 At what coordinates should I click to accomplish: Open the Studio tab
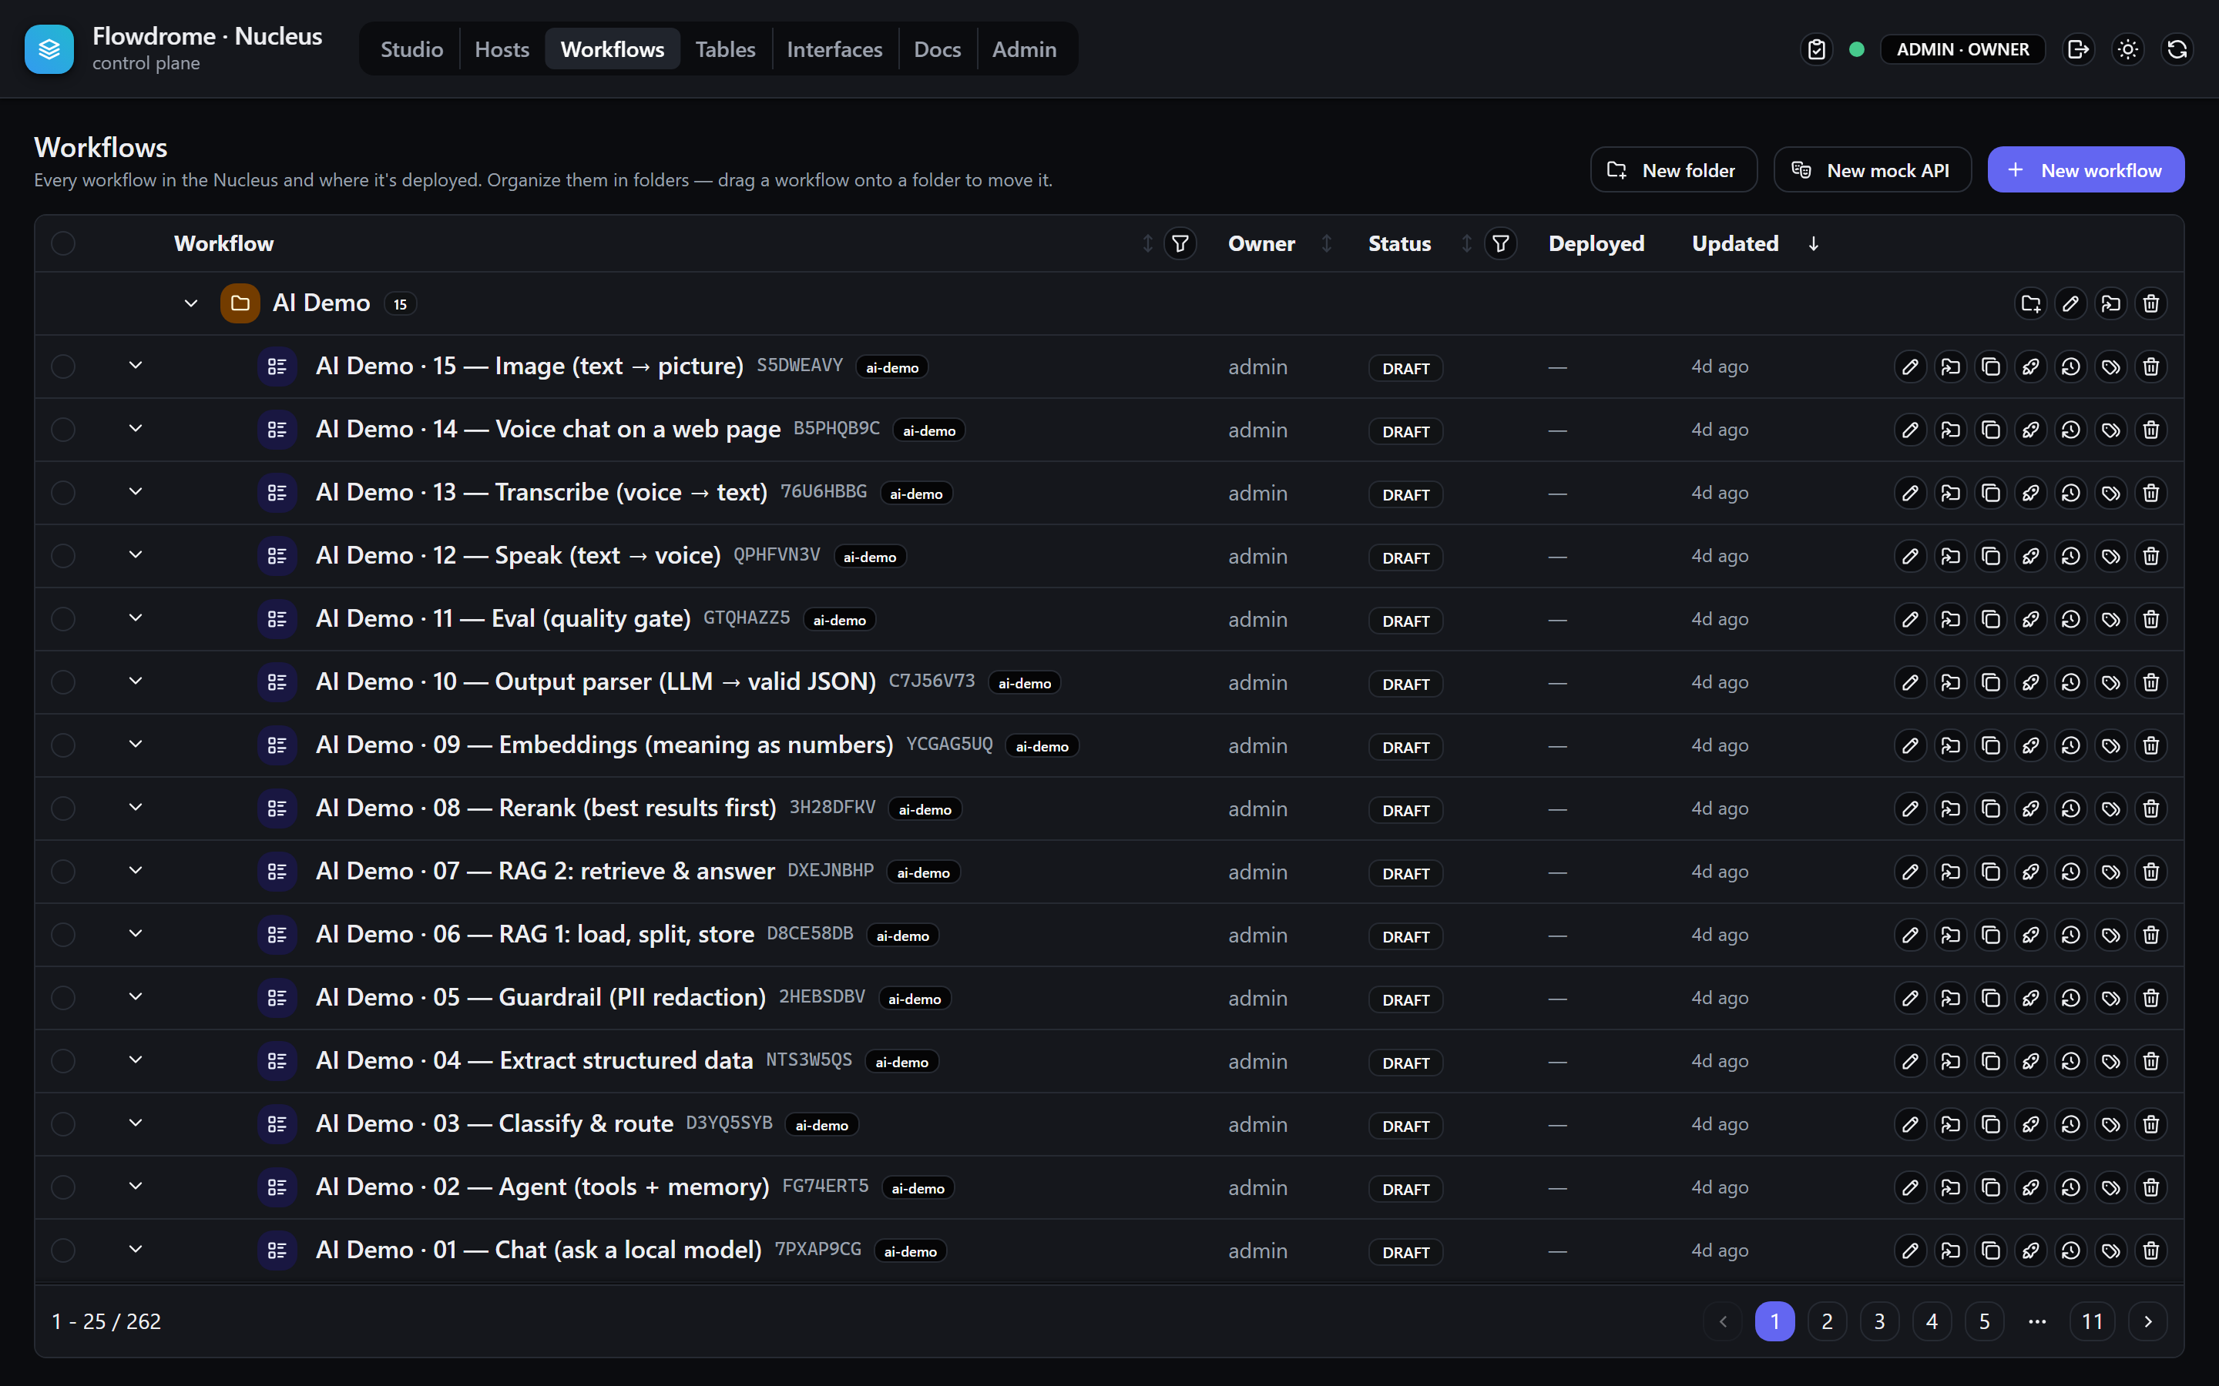point(411,49)
